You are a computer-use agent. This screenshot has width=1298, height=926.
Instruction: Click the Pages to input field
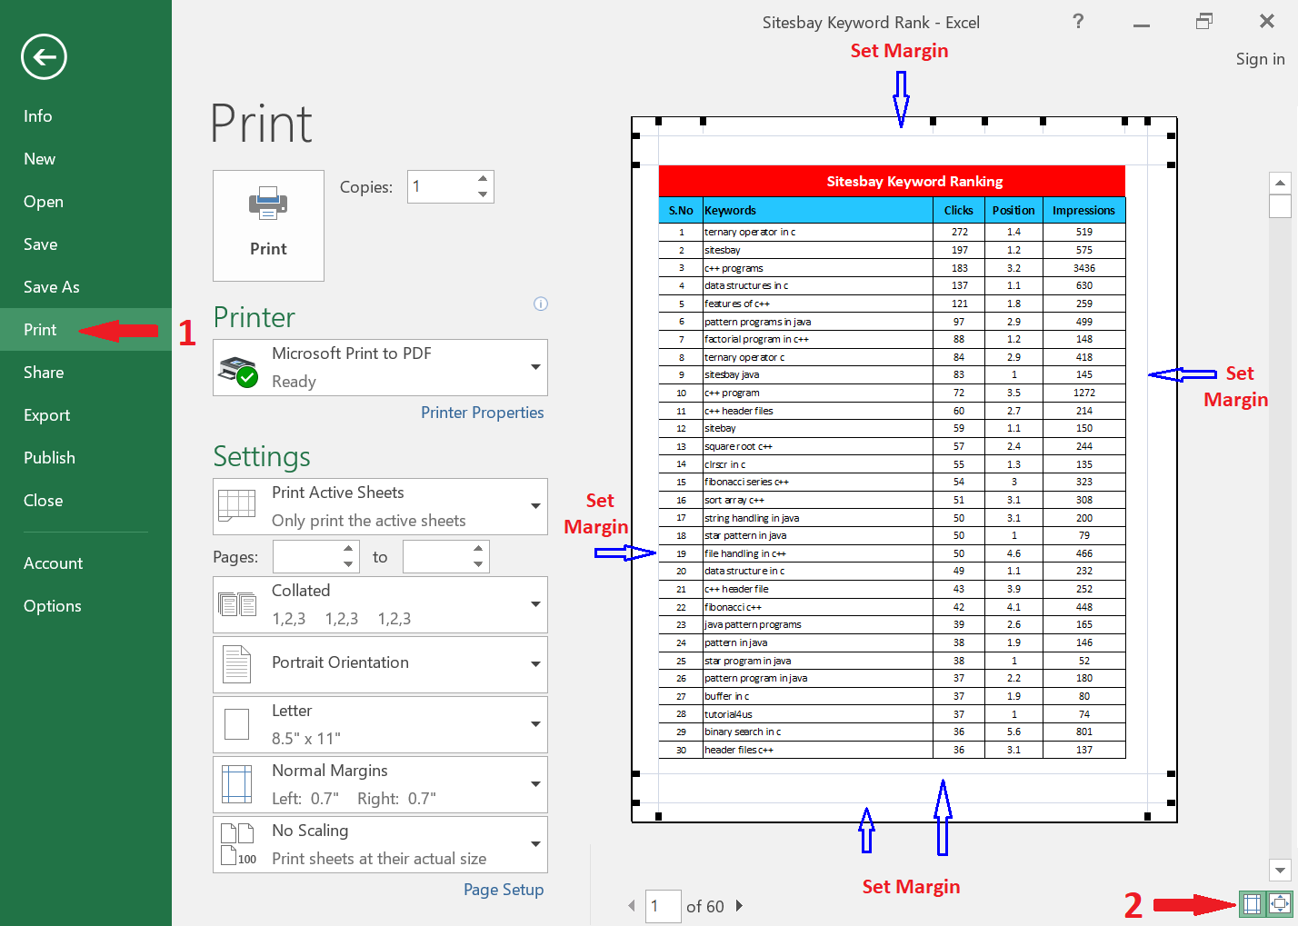click(436, 557)
